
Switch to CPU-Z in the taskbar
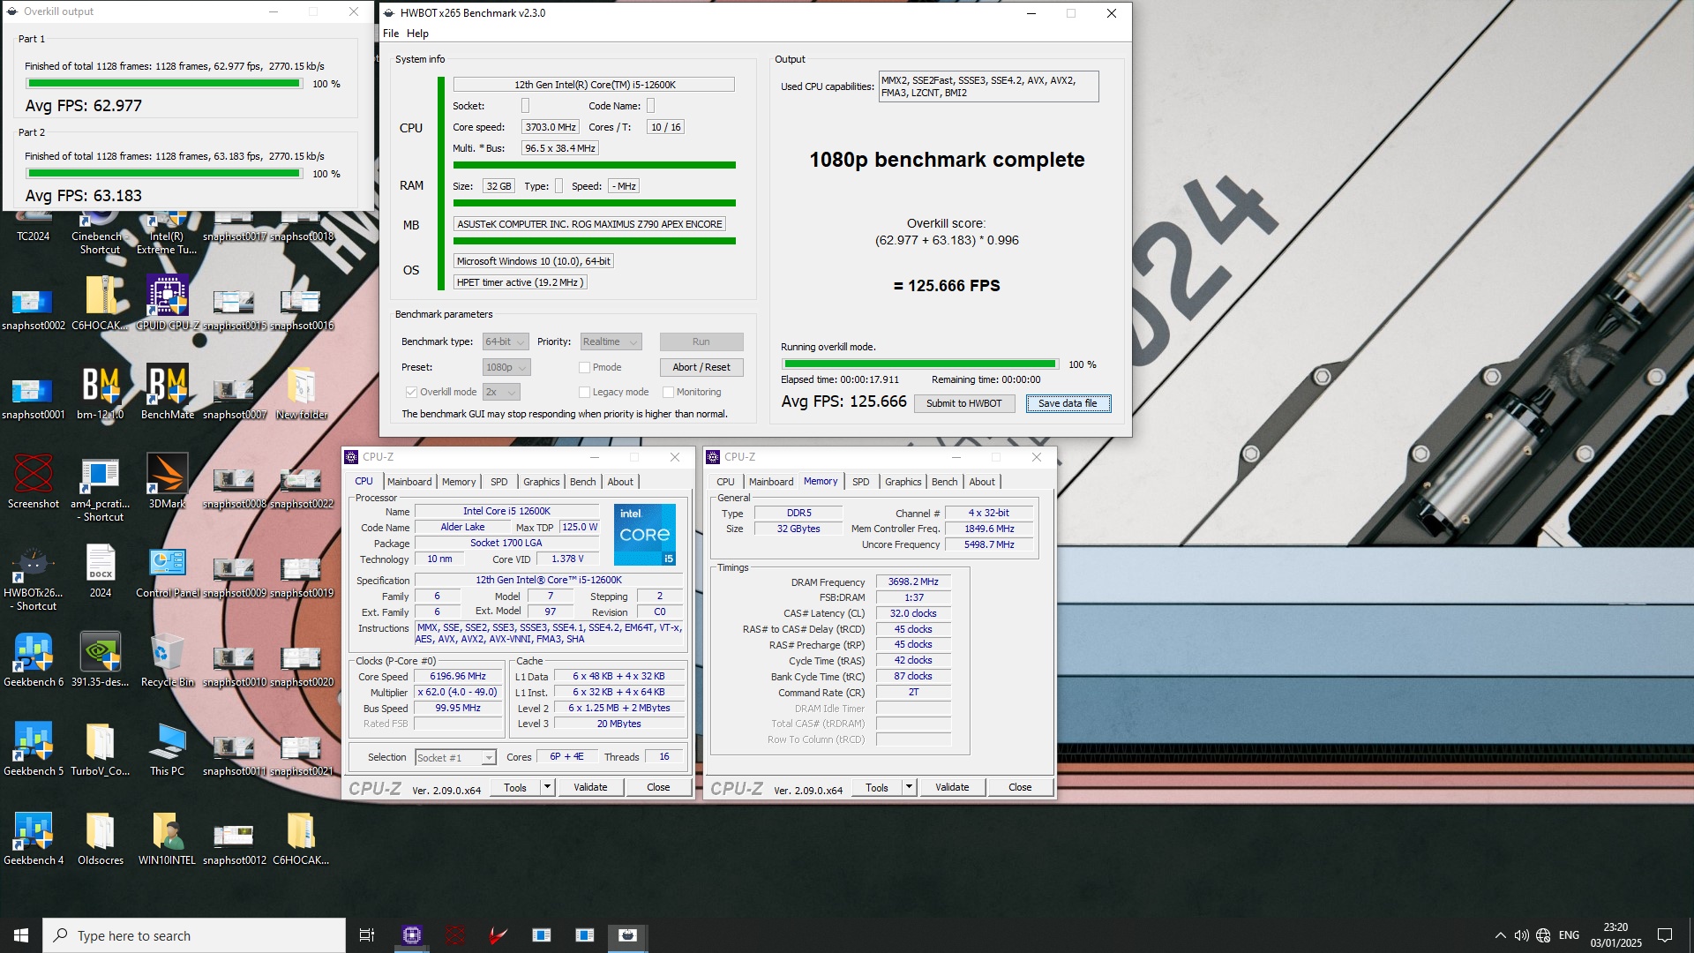[x=412, y=935]
